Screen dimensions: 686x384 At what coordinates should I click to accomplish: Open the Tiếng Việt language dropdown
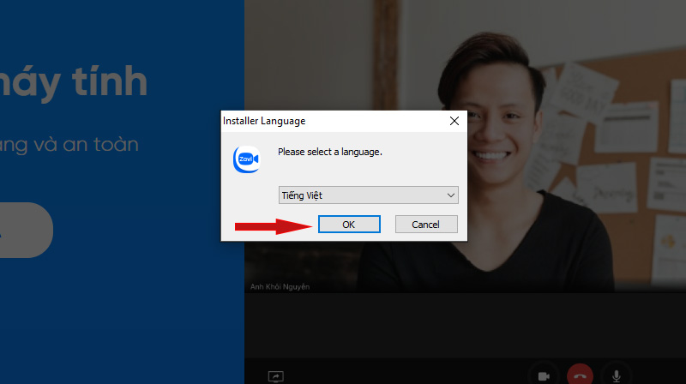point(369,195)
